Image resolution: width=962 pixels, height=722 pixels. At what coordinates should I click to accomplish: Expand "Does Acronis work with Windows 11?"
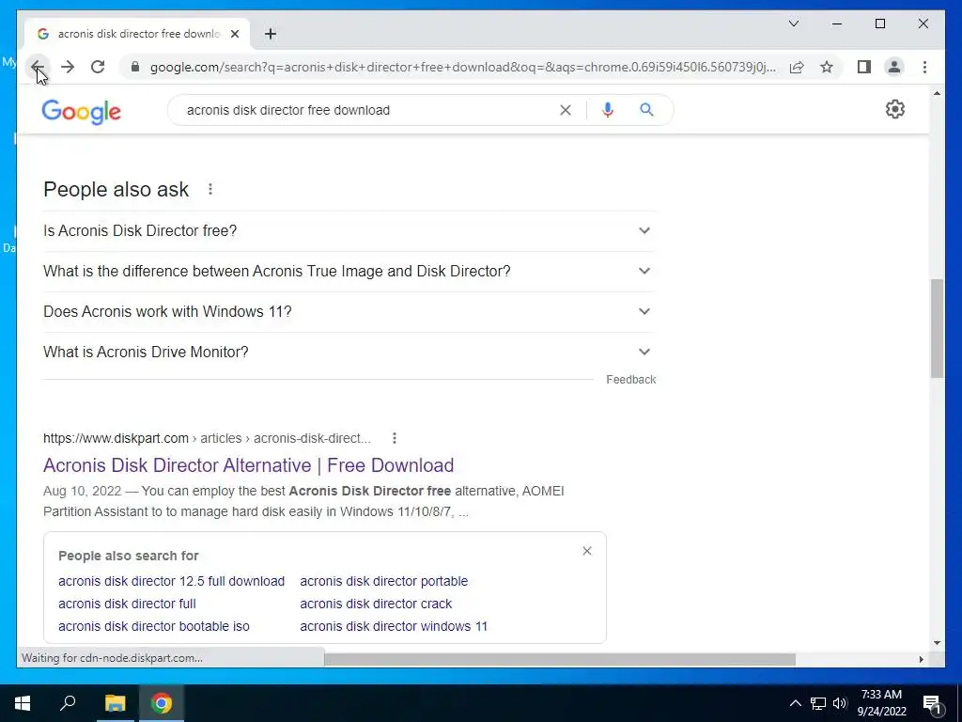point(349,312)
